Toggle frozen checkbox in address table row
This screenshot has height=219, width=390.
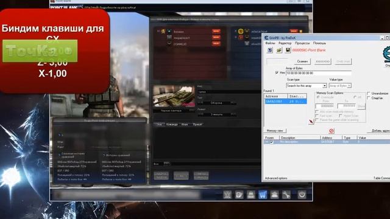coord(271,142)
